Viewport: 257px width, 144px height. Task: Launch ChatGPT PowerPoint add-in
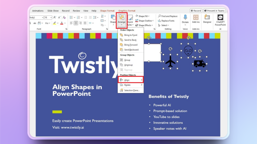(220, 20)
